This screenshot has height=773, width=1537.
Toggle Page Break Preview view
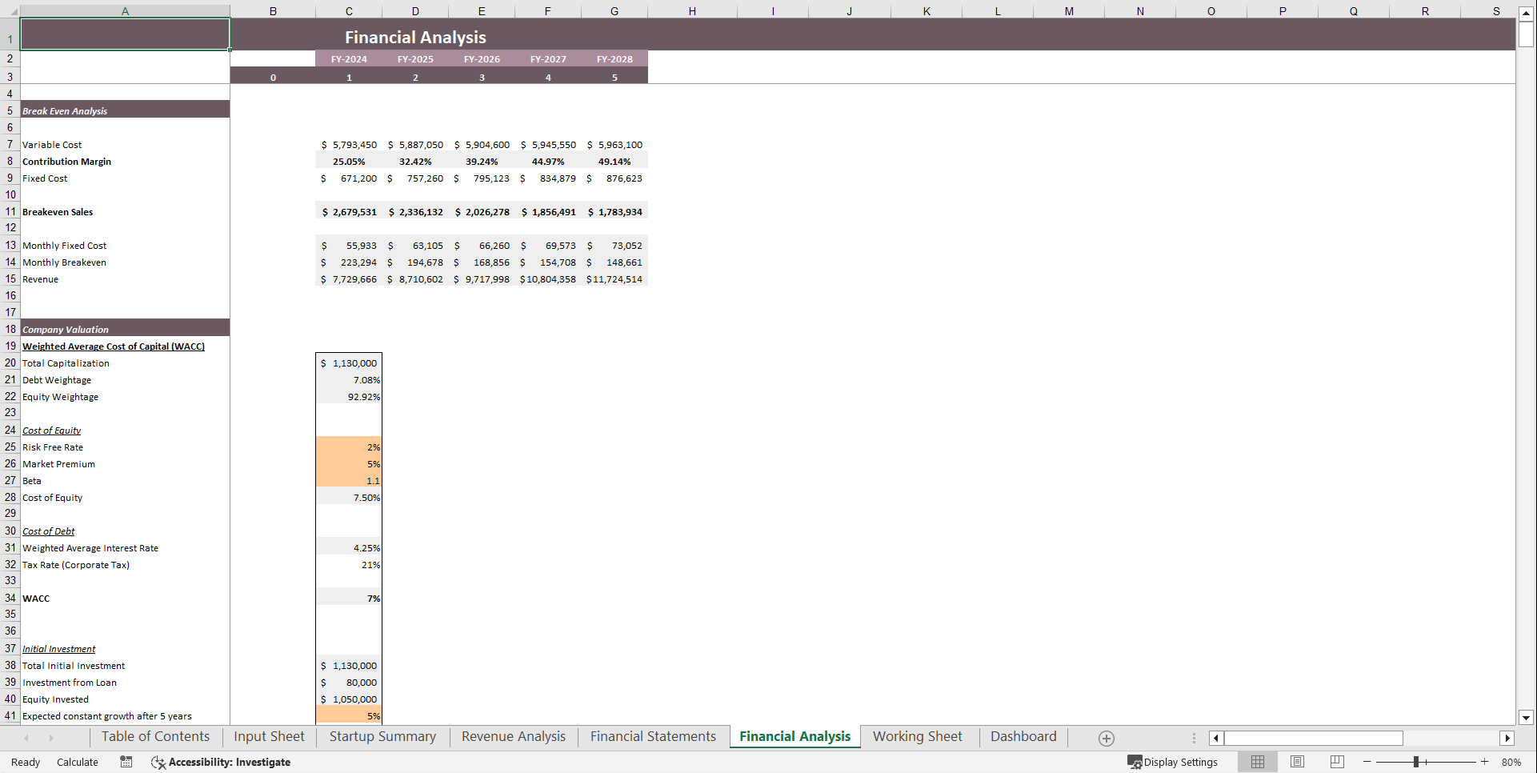point(1337,762)
